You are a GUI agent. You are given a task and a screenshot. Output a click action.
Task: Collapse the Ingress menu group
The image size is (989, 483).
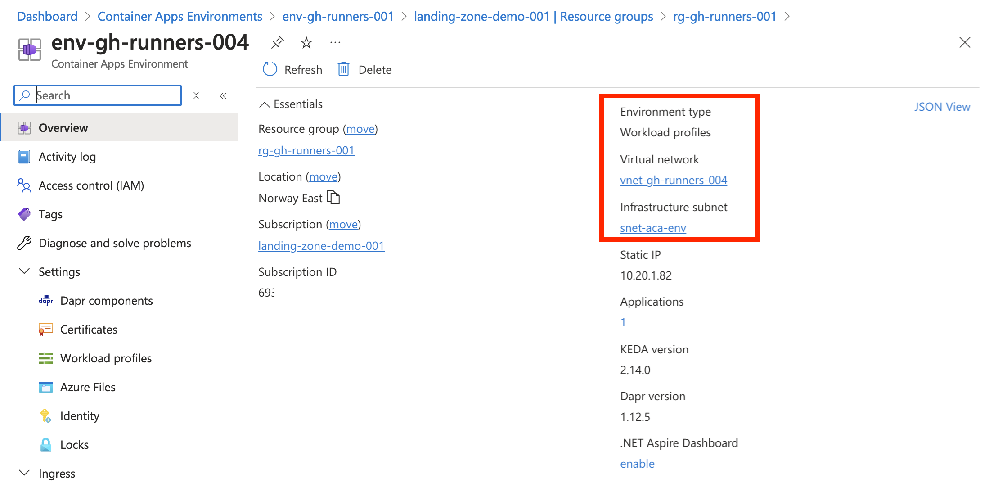point(24,473)
